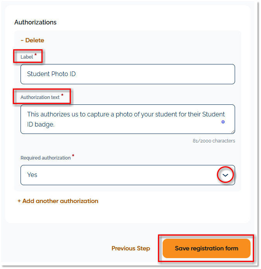
Task: Click the chevron arrow in Required authorization
Action: pos(226,175)
